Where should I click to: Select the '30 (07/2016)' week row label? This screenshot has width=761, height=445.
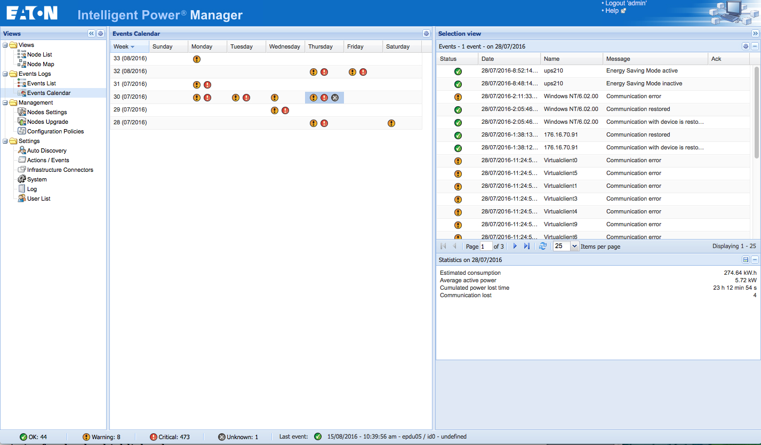tap(130, 97)
